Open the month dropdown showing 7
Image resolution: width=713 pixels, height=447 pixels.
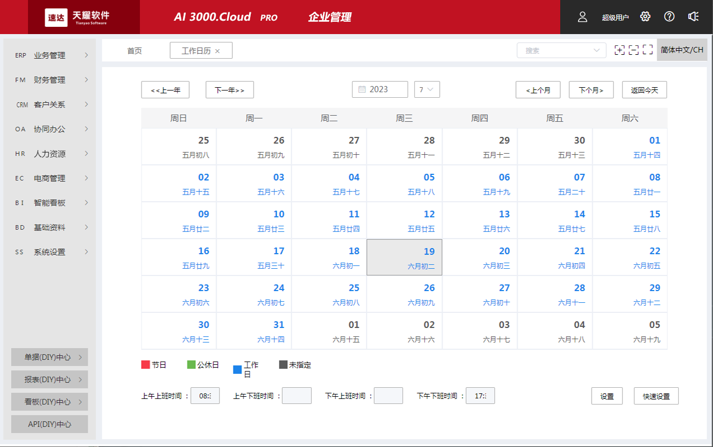(x=427, y=89)
